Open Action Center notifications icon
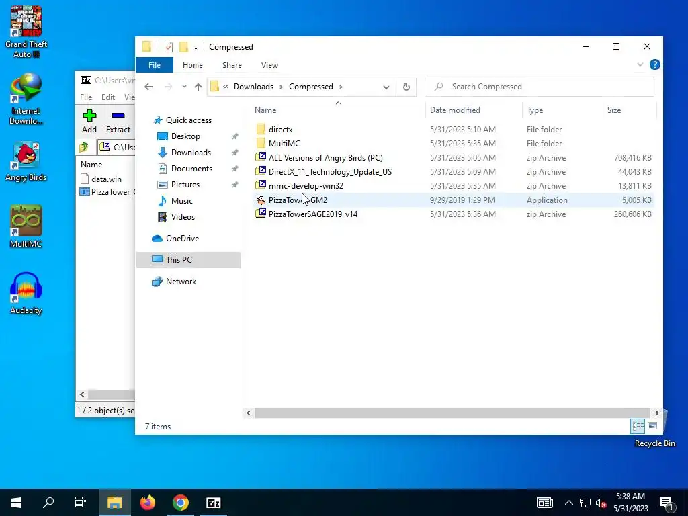This screenshot has height=516, width=688. (x=667, y=504)
